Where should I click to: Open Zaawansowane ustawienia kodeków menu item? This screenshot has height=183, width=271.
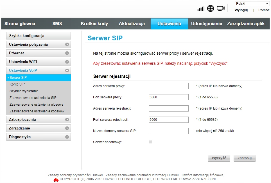(37, 111)
